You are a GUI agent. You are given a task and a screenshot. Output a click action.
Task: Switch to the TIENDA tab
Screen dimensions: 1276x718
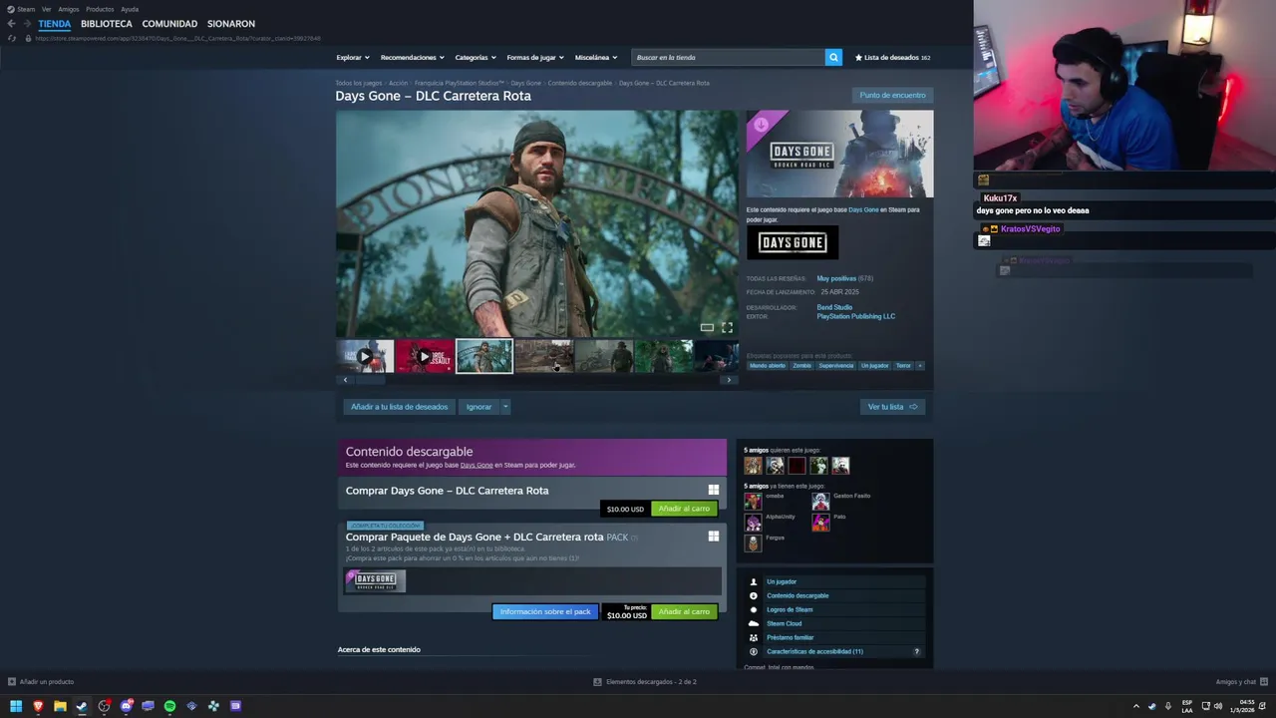(x=55, y=24)
